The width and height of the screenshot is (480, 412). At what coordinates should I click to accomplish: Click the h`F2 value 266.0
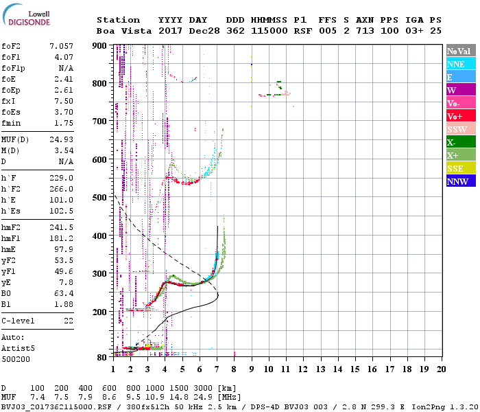61,189
